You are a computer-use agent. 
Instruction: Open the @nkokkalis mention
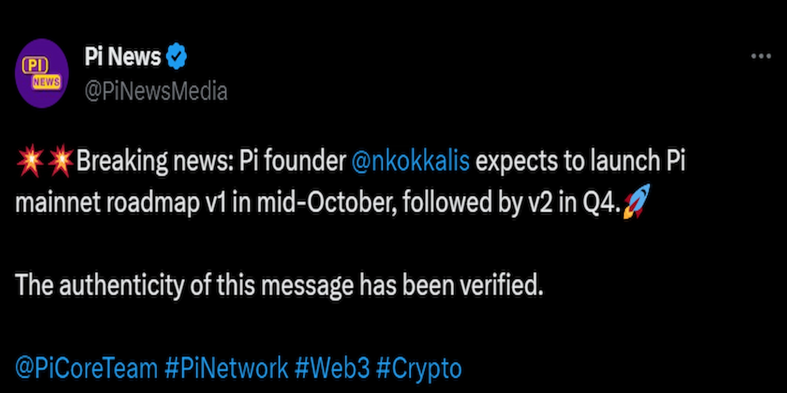point(411,161)
